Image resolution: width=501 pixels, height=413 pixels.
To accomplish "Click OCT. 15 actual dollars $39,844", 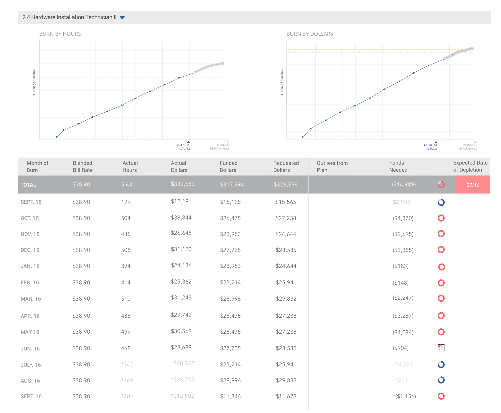I will pyautogui.click(x=181, y=218).
